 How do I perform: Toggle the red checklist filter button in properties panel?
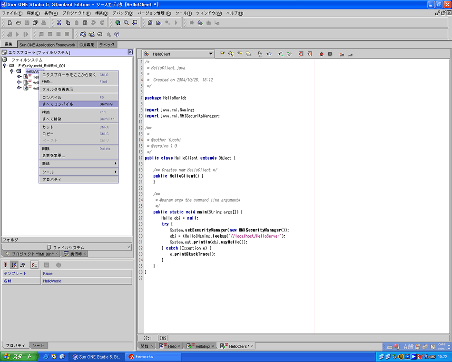[x=34, y=265]
